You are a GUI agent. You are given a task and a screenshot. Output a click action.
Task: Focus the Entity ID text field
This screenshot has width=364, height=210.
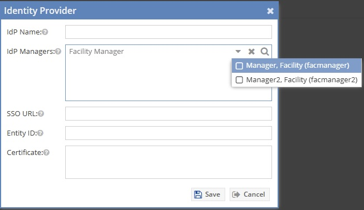click(168, 133)
